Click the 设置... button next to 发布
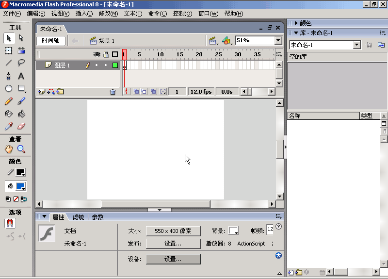The image size is (388, 279). 173,244
